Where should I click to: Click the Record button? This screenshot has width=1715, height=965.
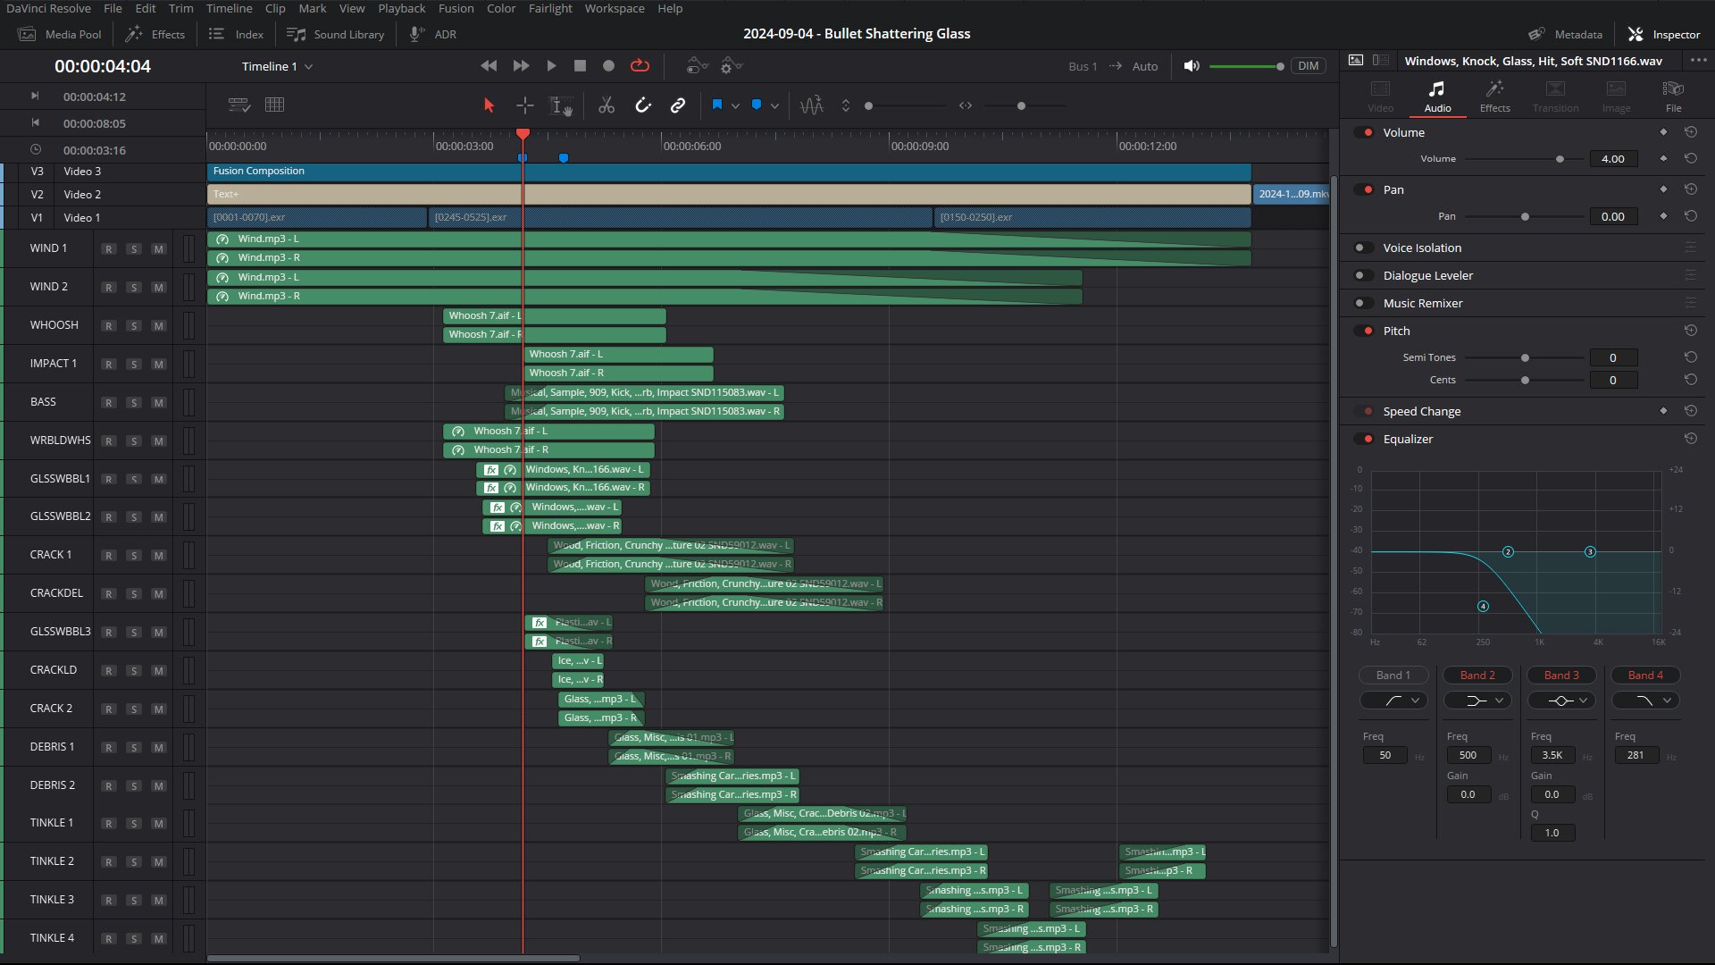coord(608,66)
